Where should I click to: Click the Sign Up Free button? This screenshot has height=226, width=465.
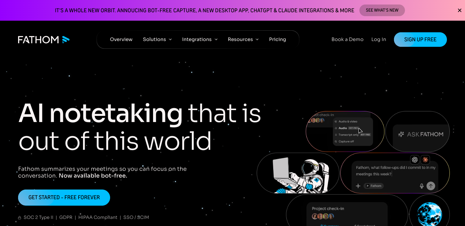click(420, 39)
